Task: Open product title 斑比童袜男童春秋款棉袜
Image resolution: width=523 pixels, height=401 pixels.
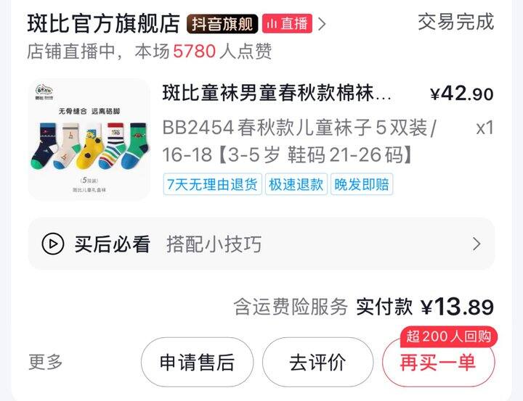Action: point(277,93)
